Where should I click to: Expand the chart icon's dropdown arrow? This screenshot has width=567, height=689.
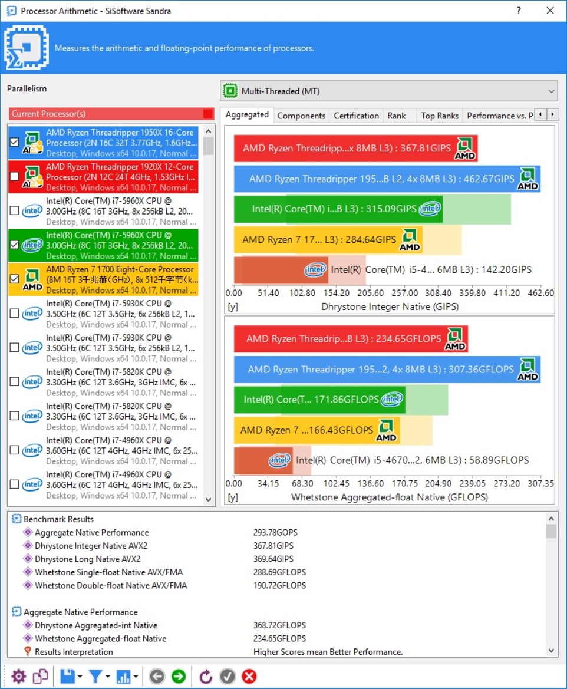pyautogui.click(x=136, y=677)
